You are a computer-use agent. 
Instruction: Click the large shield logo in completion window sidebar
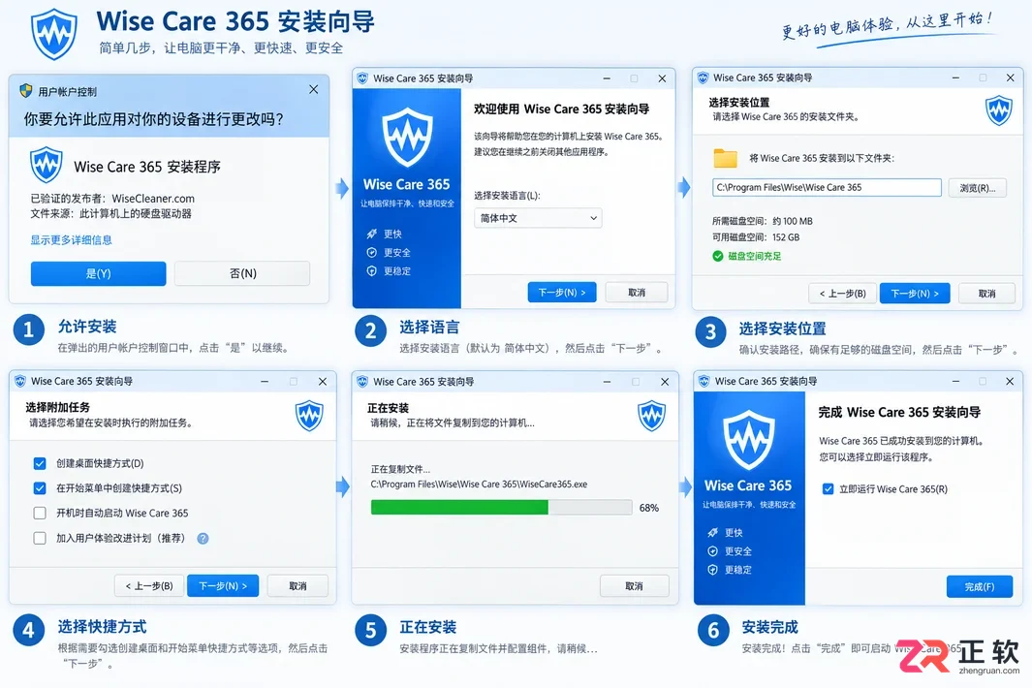click(x=748, y=440)
